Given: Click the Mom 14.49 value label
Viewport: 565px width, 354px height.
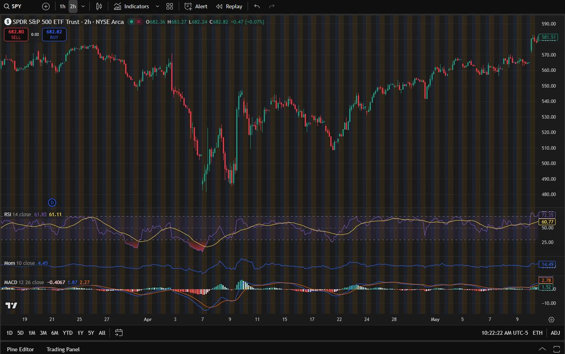Looking at the screenshot, I should point(548,265).
